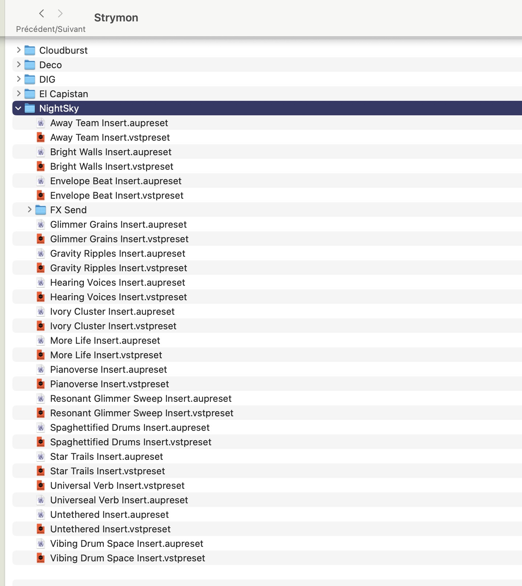Click the Pianoverse Insert.aupreset file icon
Screen dimensions: 522x586
point(41,370)
